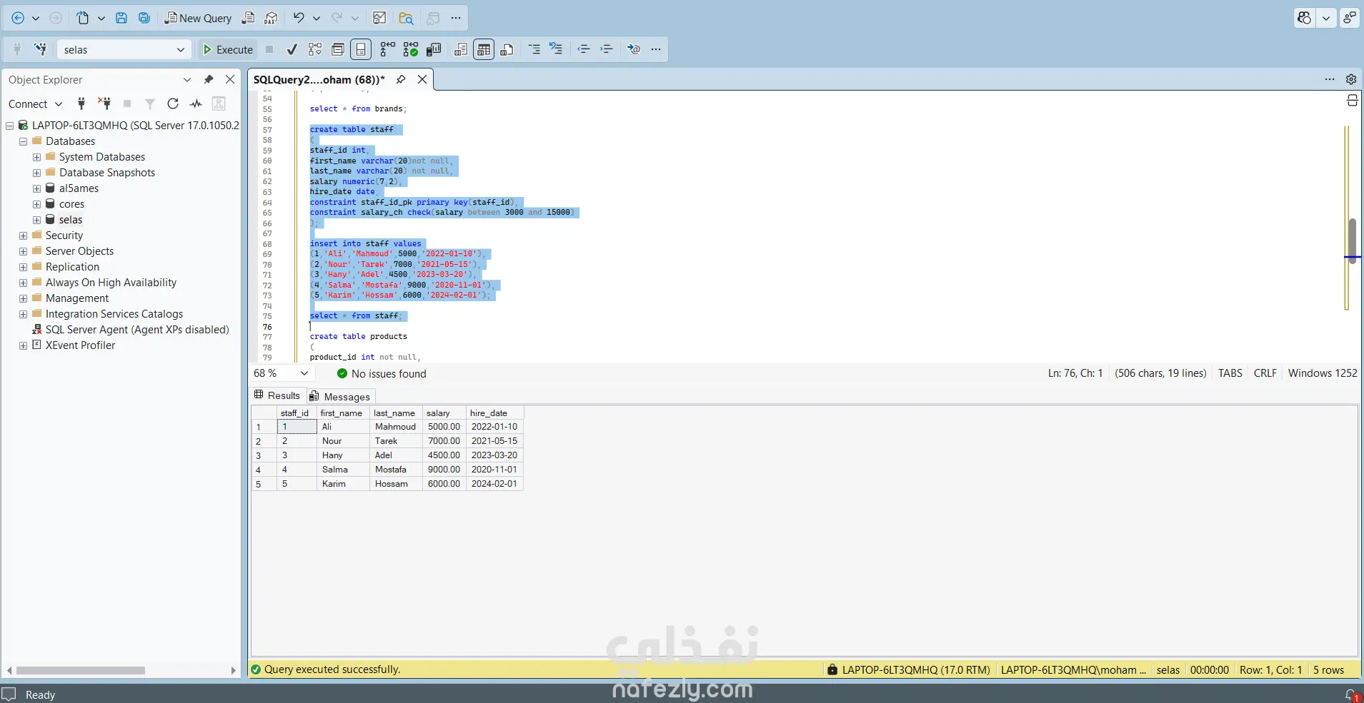Open a New Query window
Viewport: 1364px width, 703px height.
pos(198,18)
